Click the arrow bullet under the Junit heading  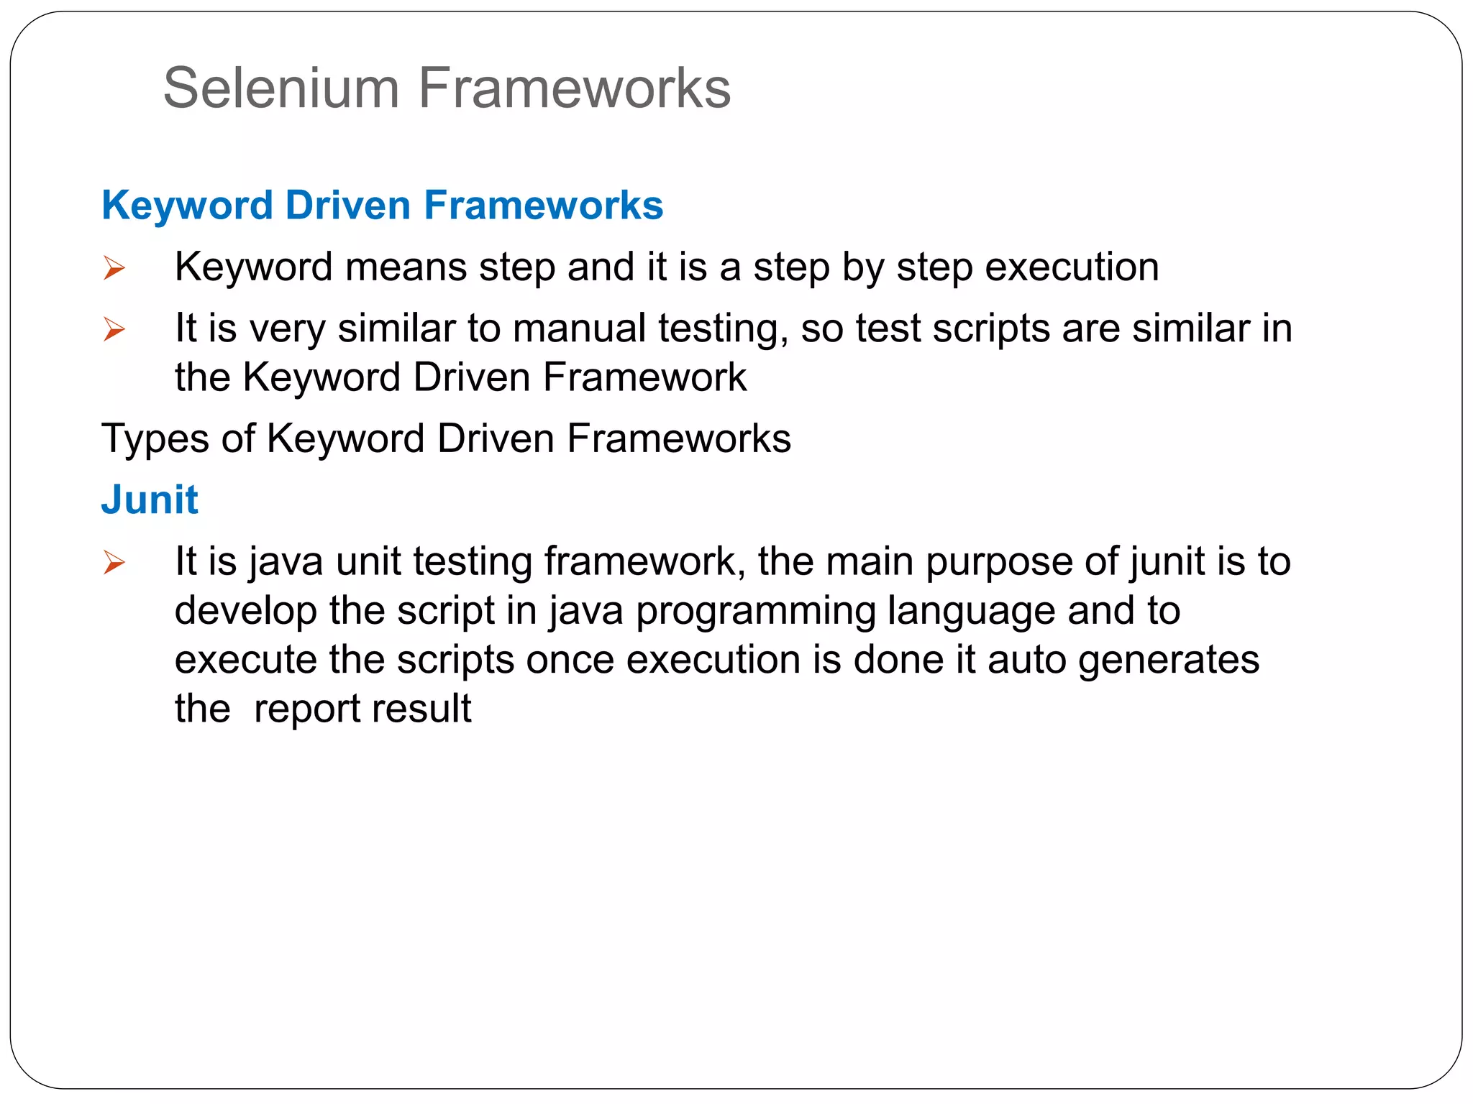click(x=114, y=562)
